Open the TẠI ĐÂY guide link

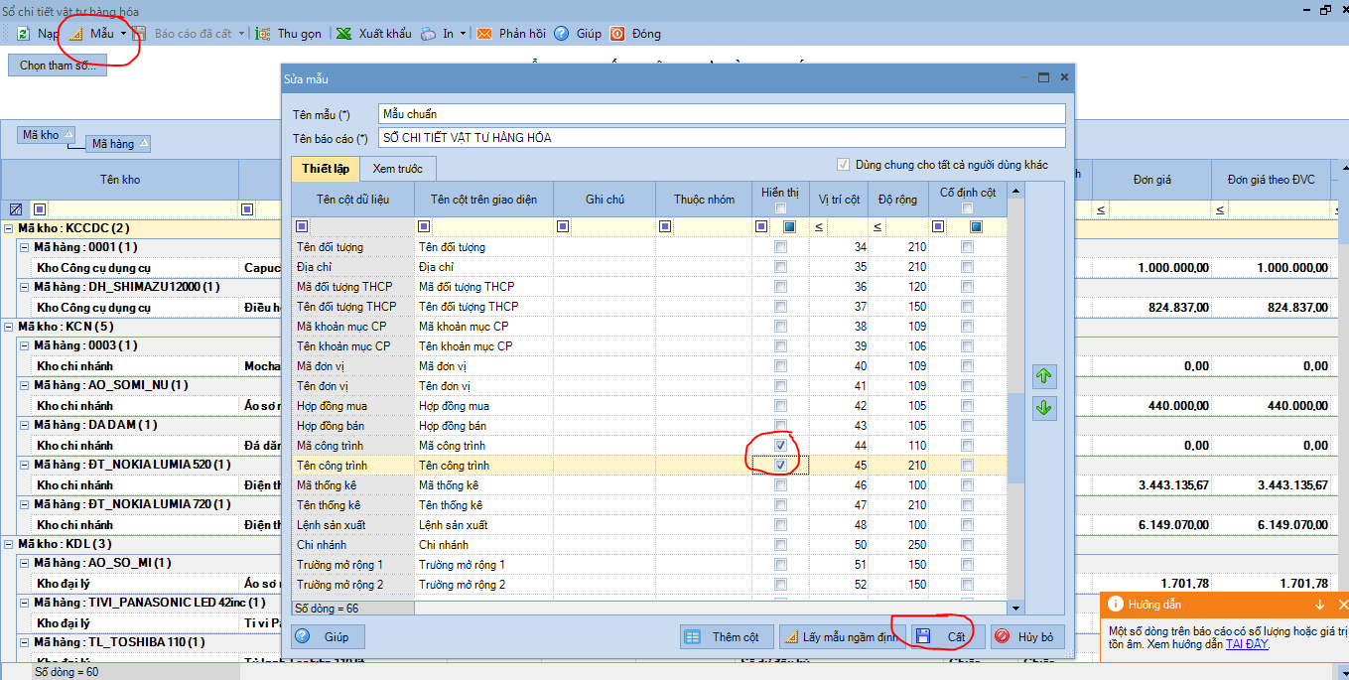pyautogui.click(x=1246, y=644)
